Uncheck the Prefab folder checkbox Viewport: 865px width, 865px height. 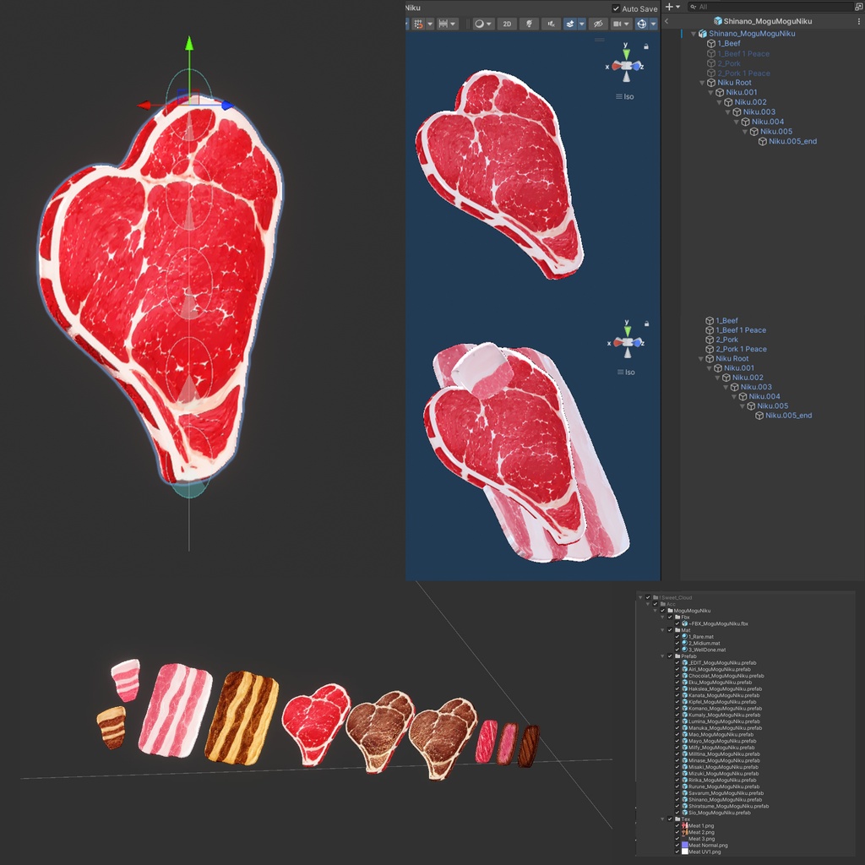pos(670,656)
